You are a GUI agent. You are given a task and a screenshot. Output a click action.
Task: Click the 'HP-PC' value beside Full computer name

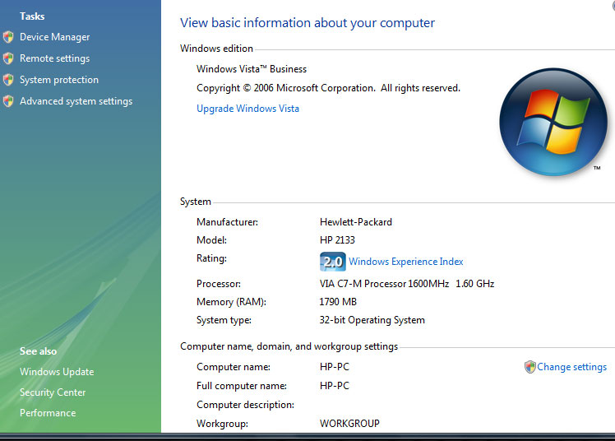tap(334, 386)
